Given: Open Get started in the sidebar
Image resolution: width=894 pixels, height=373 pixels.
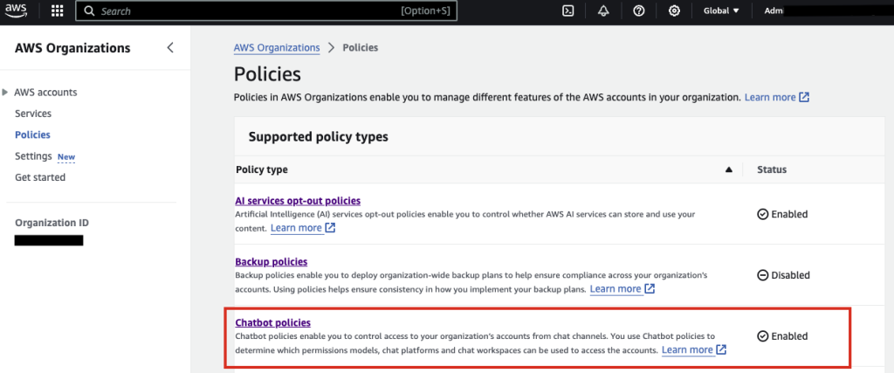Looking at the screenshot, I should 40,177.
